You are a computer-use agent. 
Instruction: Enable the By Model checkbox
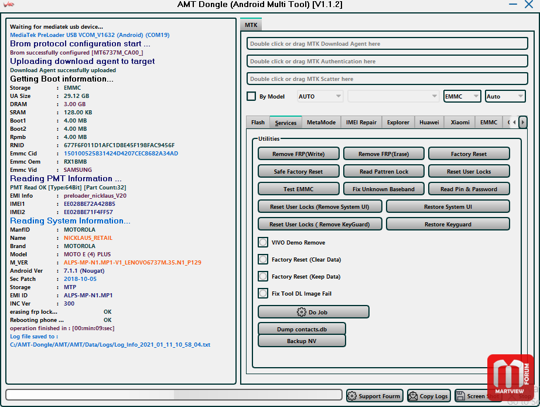click(x=251, y=96)
